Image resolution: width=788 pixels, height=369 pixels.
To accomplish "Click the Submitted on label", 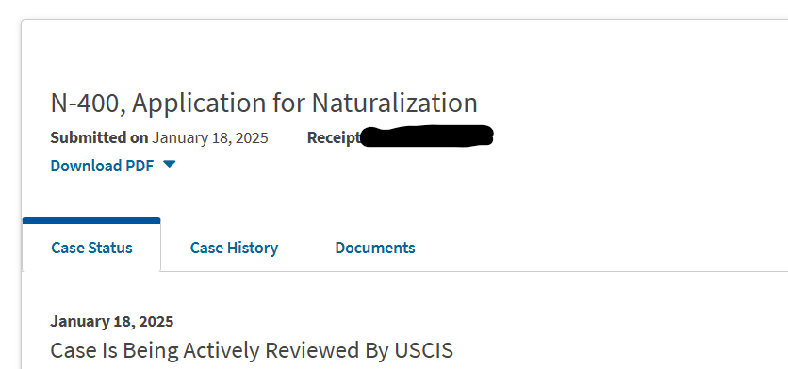I will click(100, 137).
